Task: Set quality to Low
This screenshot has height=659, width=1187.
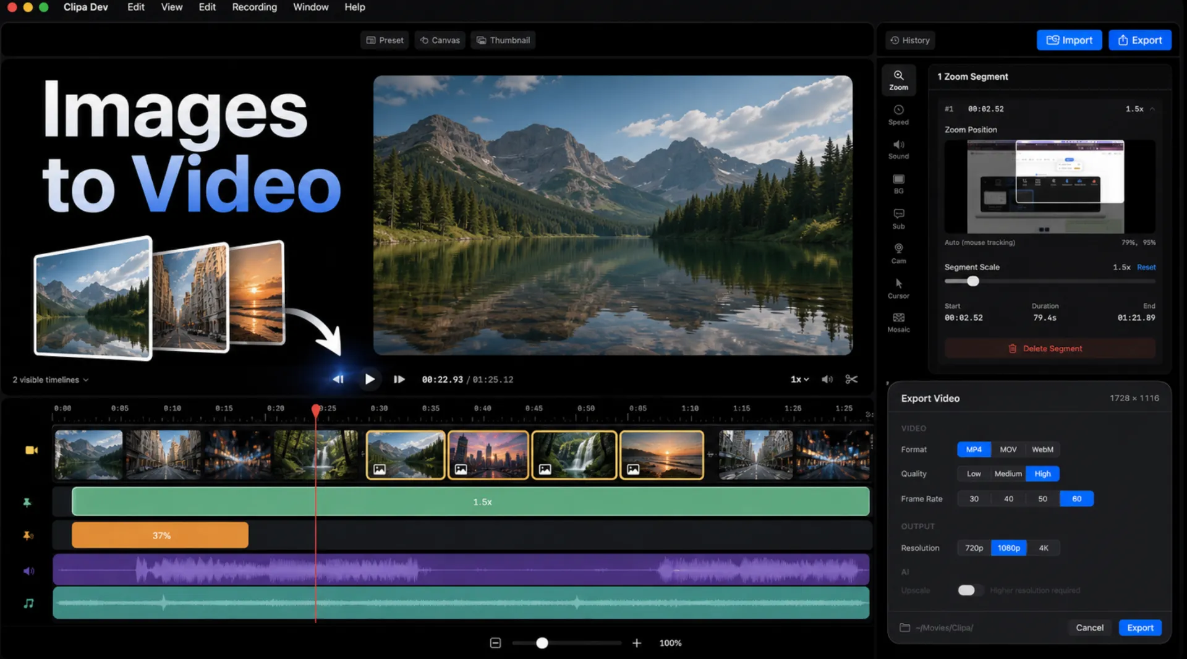Action: [x=974, y=474]
